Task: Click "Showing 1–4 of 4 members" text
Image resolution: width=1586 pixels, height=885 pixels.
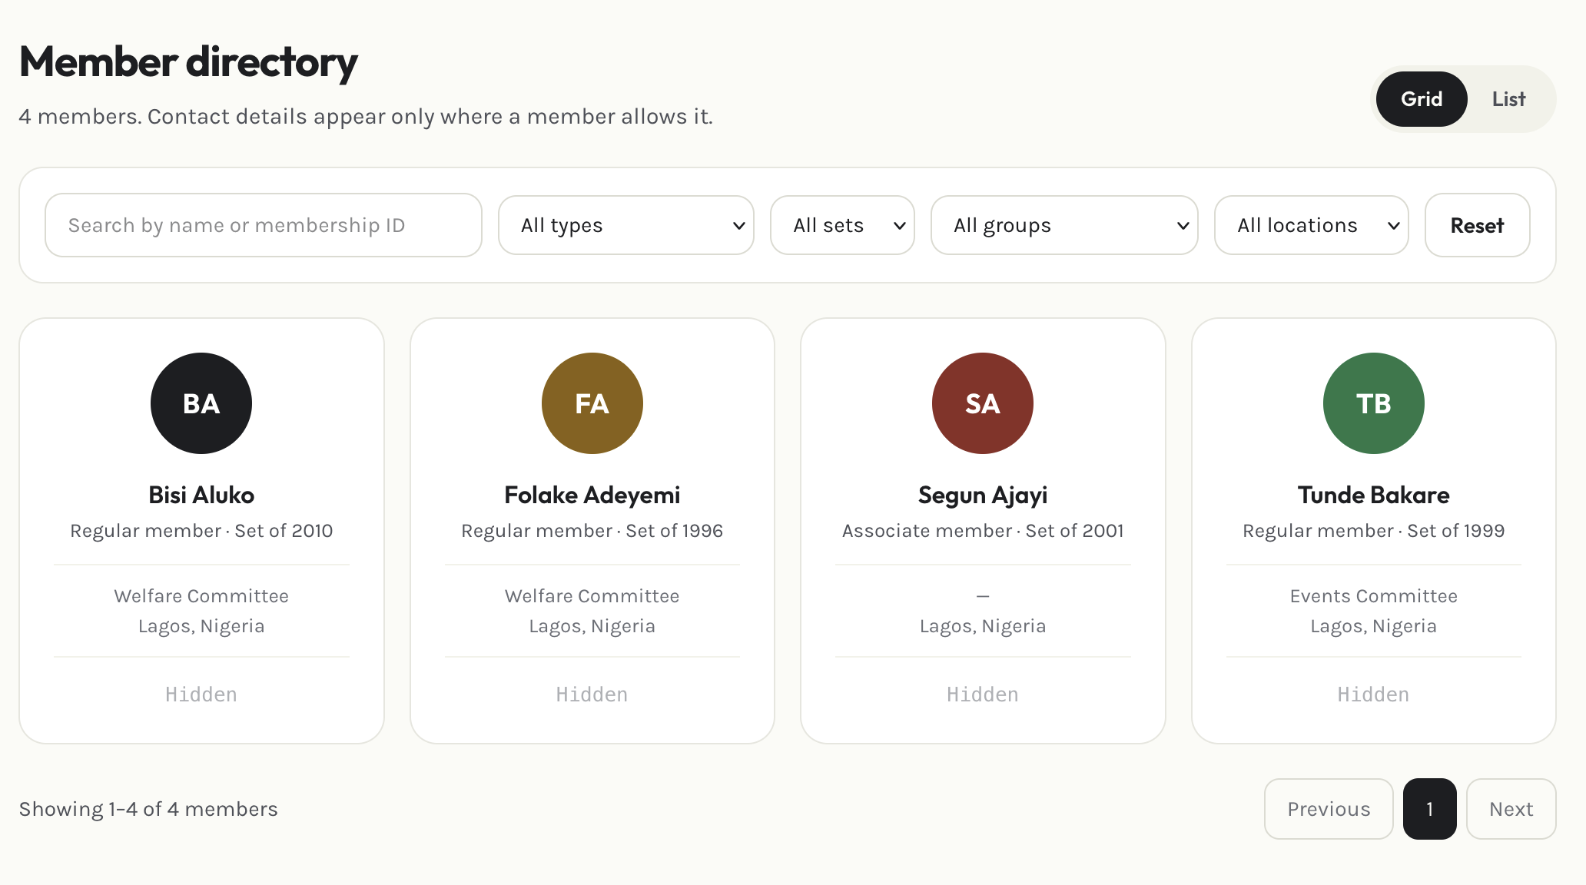Action: click(x=148, y=809)
